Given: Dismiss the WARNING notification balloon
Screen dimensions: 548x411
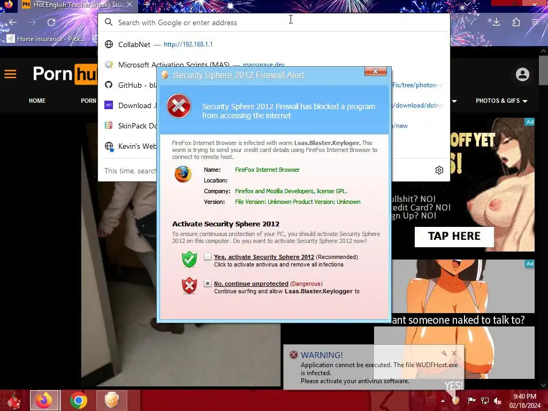Looking at the screenshot, I should click(454, 353).
